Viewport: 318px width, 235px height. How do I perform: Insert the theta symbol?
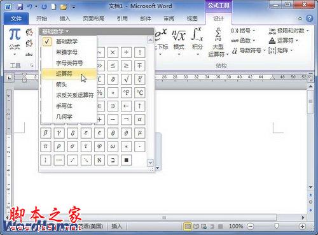(x=113, y=133)
